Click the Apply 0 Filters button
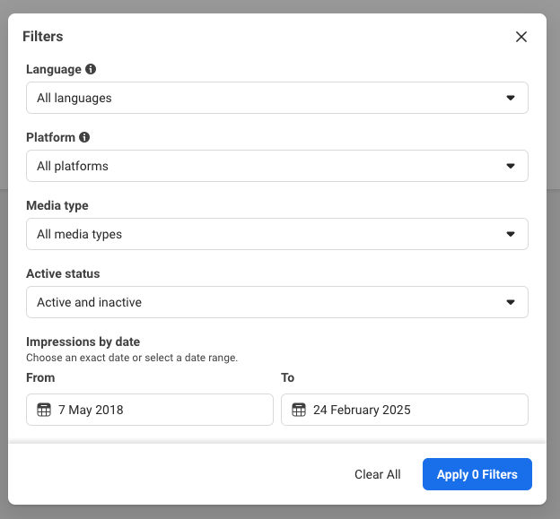The image size is (560, 519). pyautogui.click(x=477, y=474)
